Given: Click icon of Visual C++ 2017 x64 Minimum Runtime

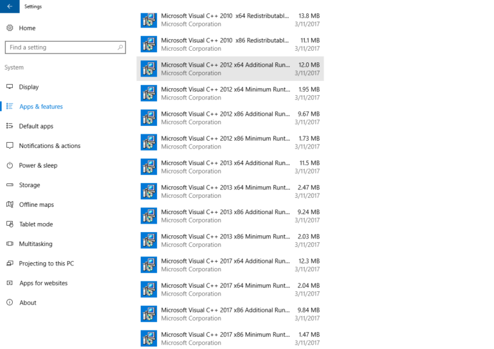Looking at the screenshot, I should [149, 290].
